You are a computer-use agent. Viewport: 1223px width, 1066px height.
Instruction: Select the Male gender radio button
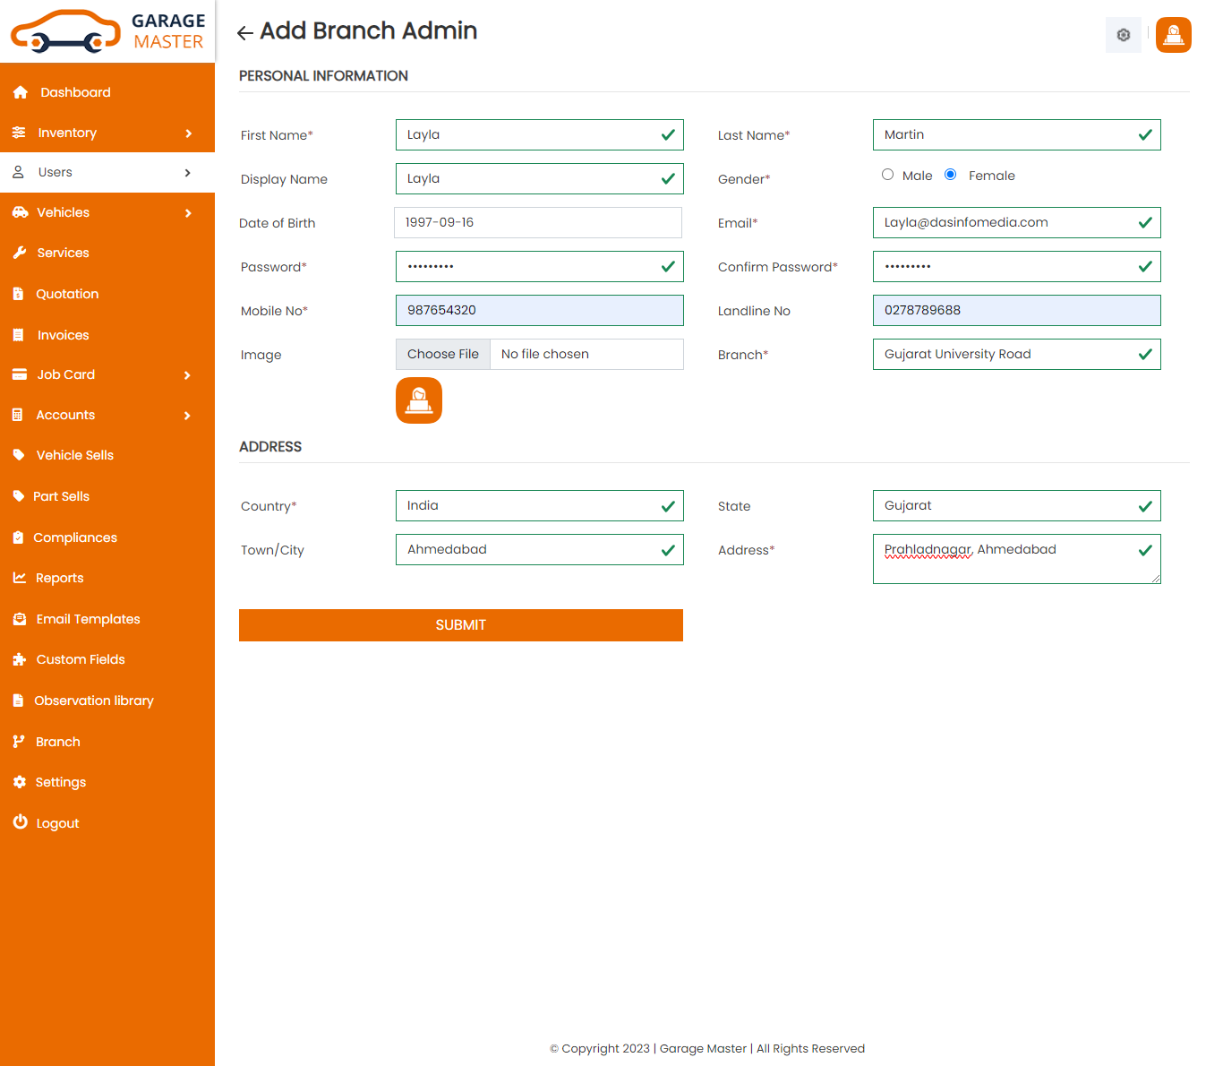[x=887, y=175]
